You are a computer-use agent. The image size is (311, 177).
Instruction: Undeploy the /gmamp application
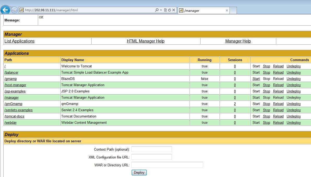coord(294,79)
